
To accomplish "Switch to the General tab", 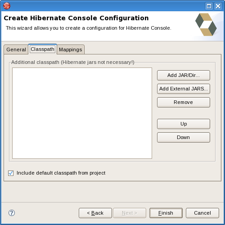I will pyautogui.click(x=16, y=49).
